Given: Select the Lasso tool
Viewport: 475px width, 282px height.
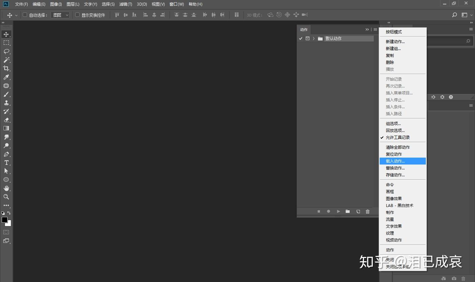Looking at the screenshot, I should tap(6, 51).
